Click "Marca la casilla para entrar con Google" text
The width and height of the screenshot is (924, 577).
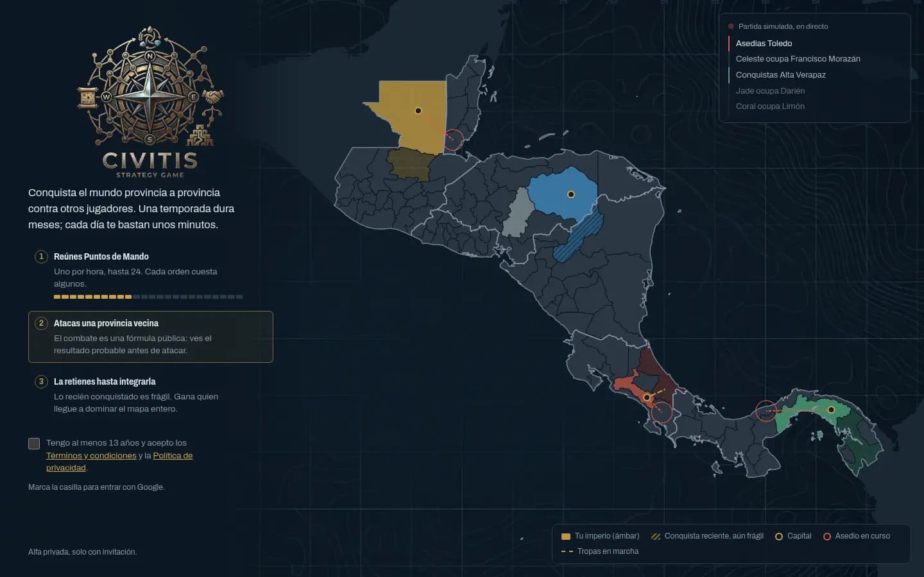coord(96,487)
